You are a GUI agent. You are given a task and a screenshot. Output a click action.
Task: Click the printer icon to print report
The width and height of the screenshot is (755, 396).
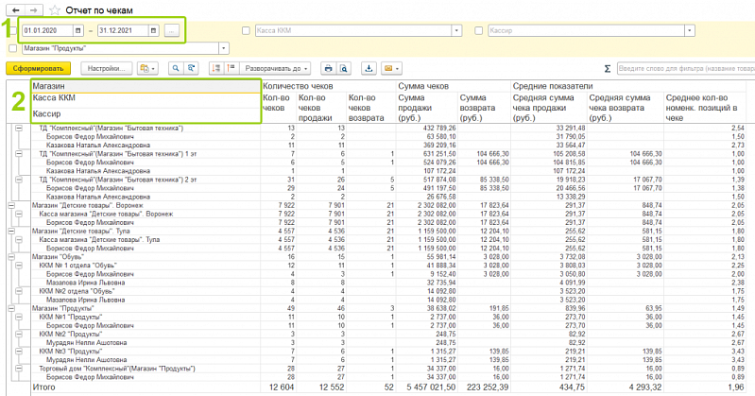[328, 69]
